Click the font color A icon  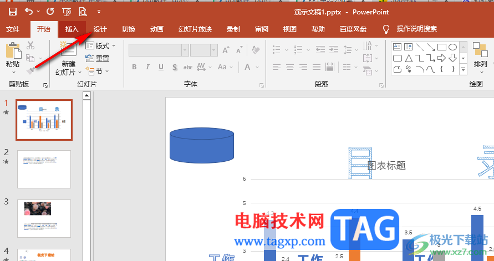coord(248,66)
